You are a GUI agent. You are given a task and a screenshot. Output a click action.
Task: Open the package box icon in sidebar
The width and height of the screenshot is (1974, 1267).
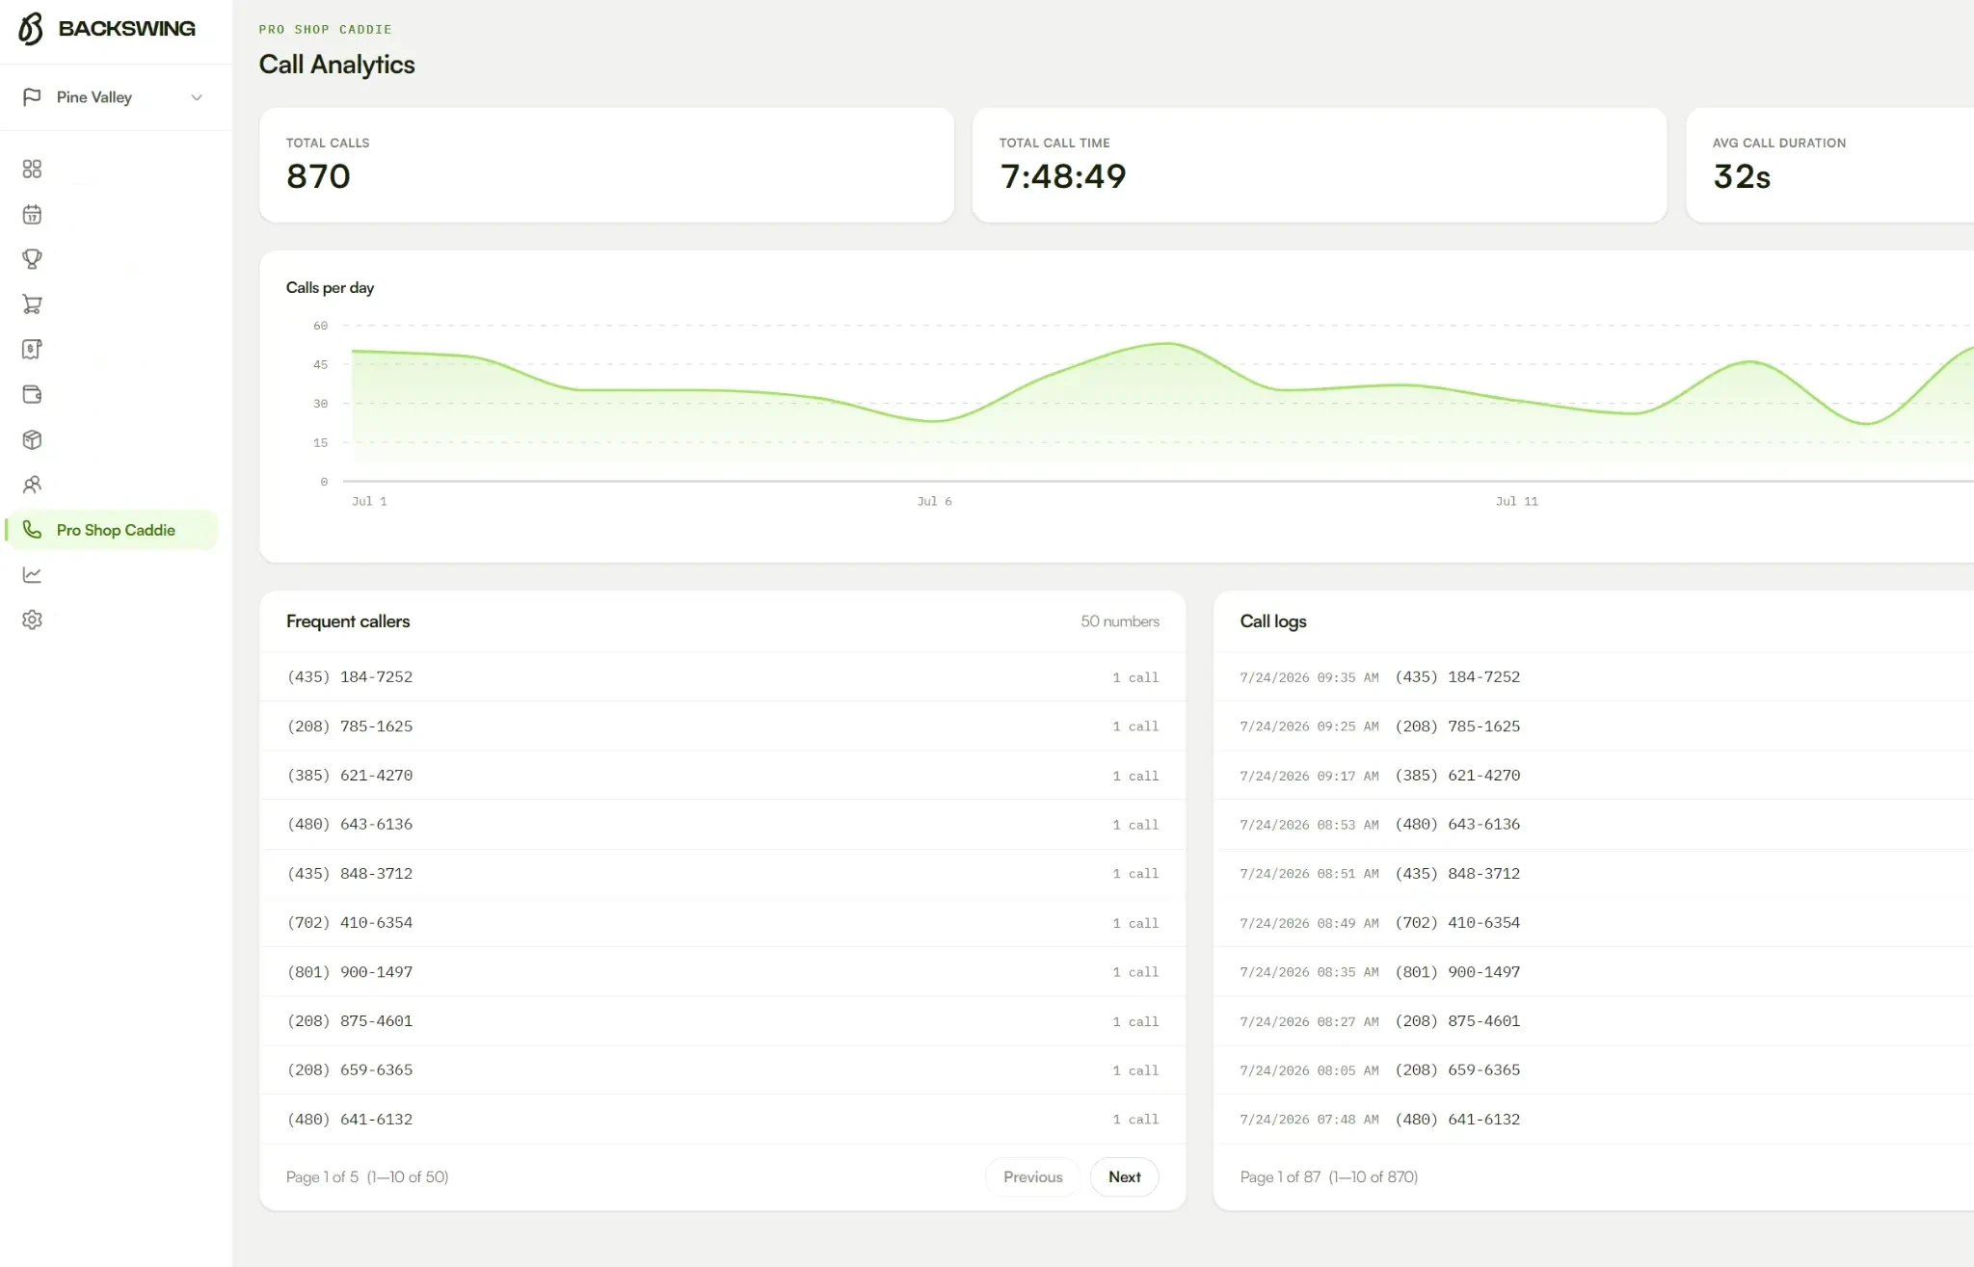(x=32, y=439)
